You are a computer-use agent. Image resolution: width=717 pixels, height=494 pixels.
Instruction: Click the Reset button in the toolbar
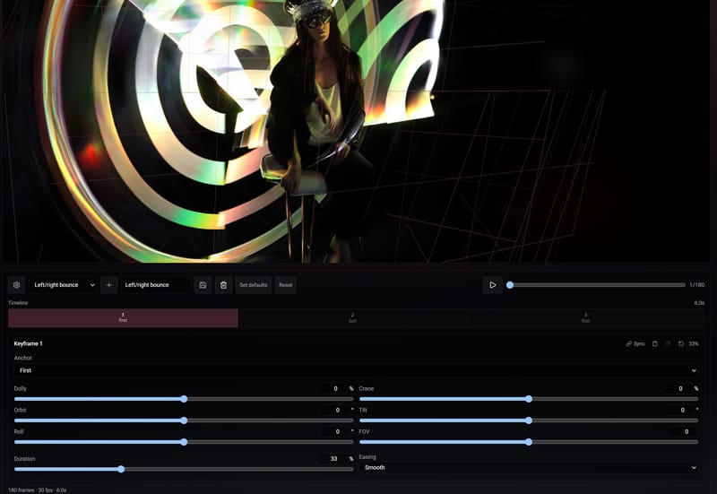pyautogui.click(x=285, y=285)
